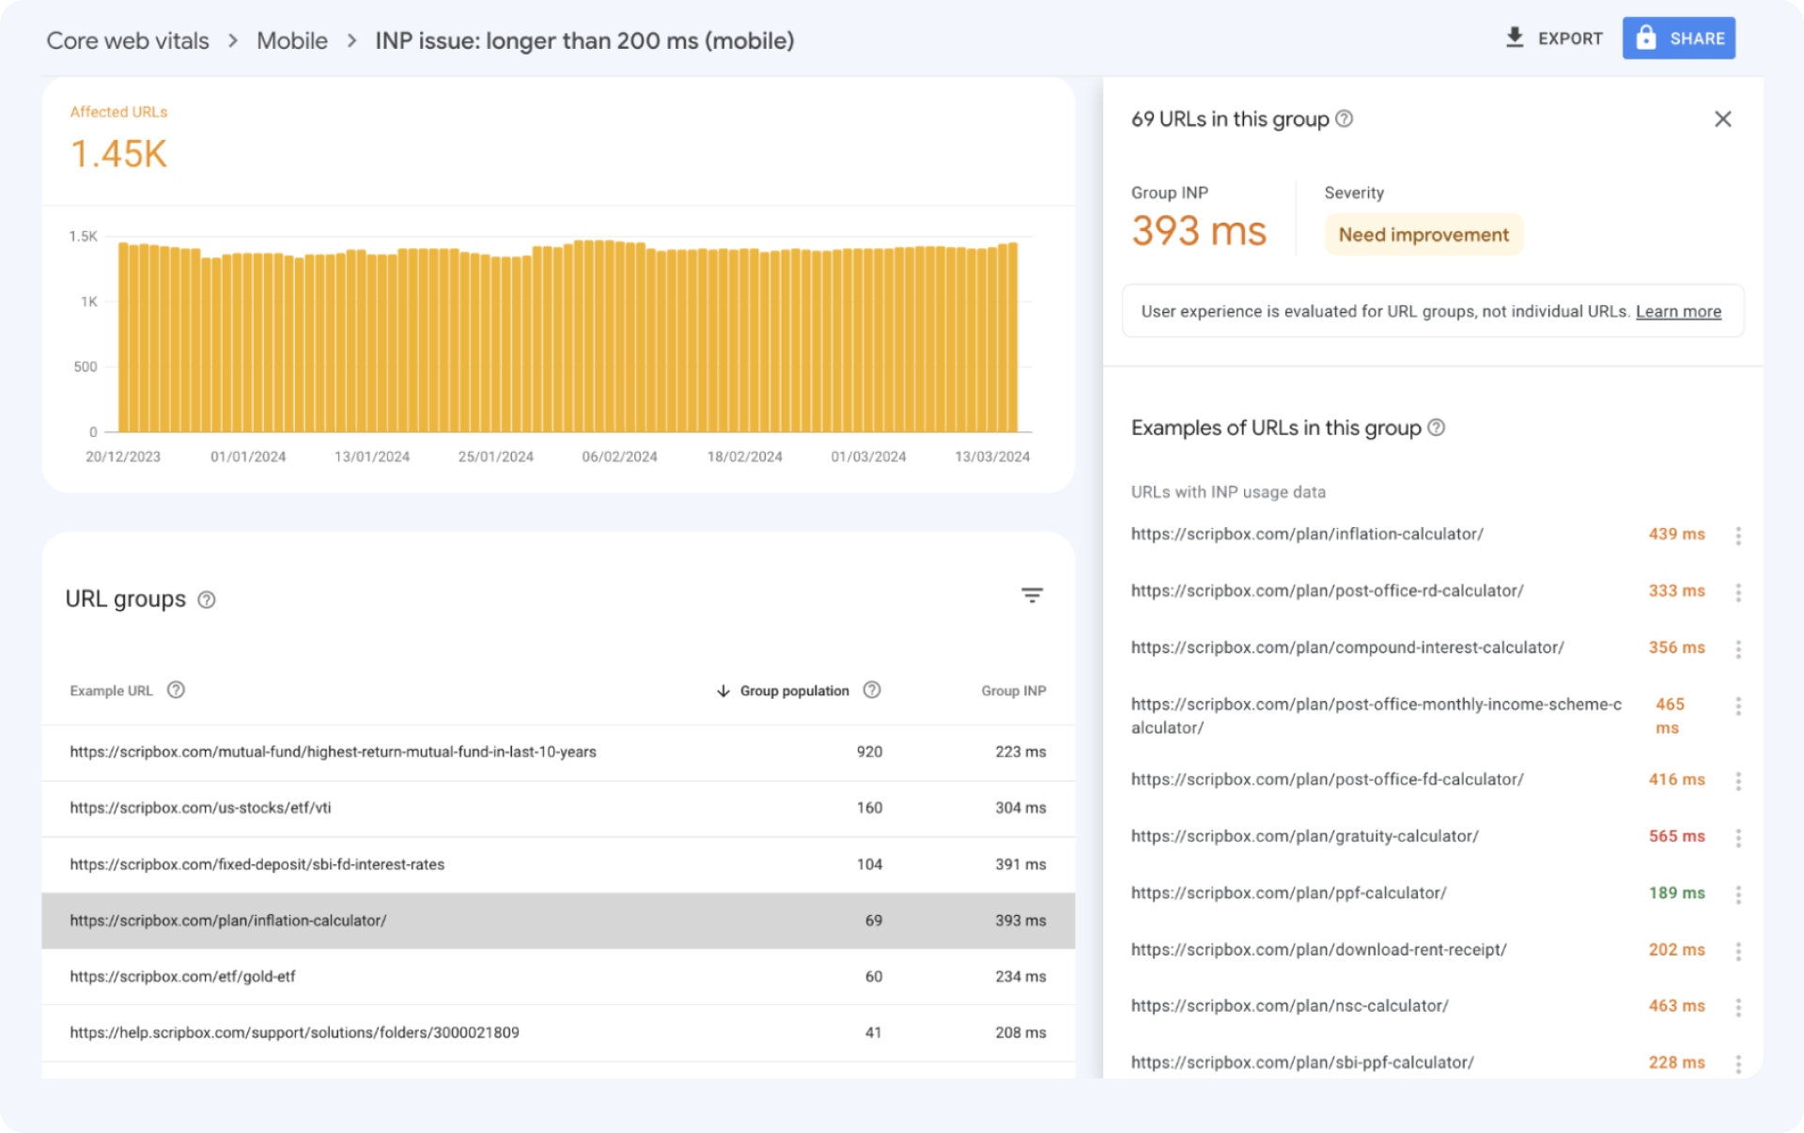The image size is (1804, 1133).
Task: Select the plan/inflation-calculator URL group row
Action: [558, 921]
